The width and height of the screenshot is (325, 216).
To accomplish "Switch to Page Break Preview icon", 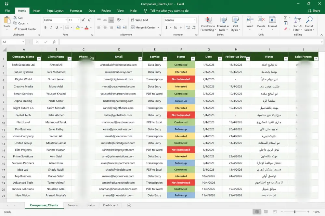I will point(275,212).
